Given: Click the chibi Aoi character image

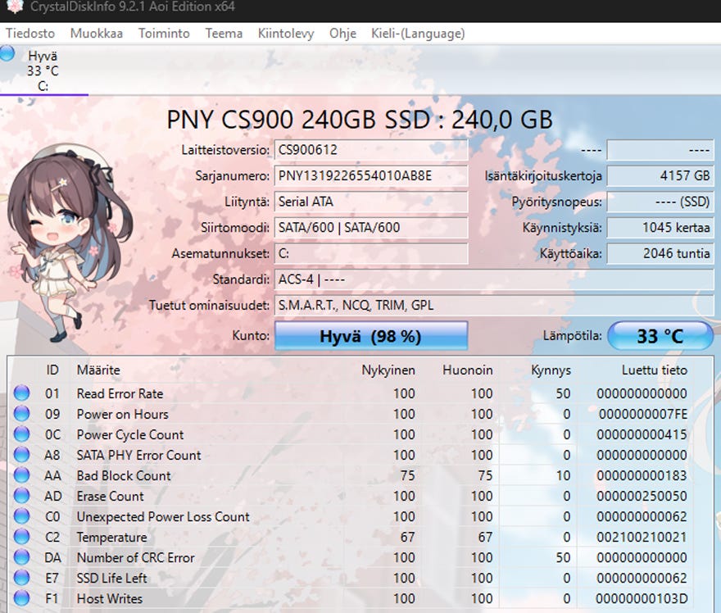Looking at the screenshot, I should [69, 243].
